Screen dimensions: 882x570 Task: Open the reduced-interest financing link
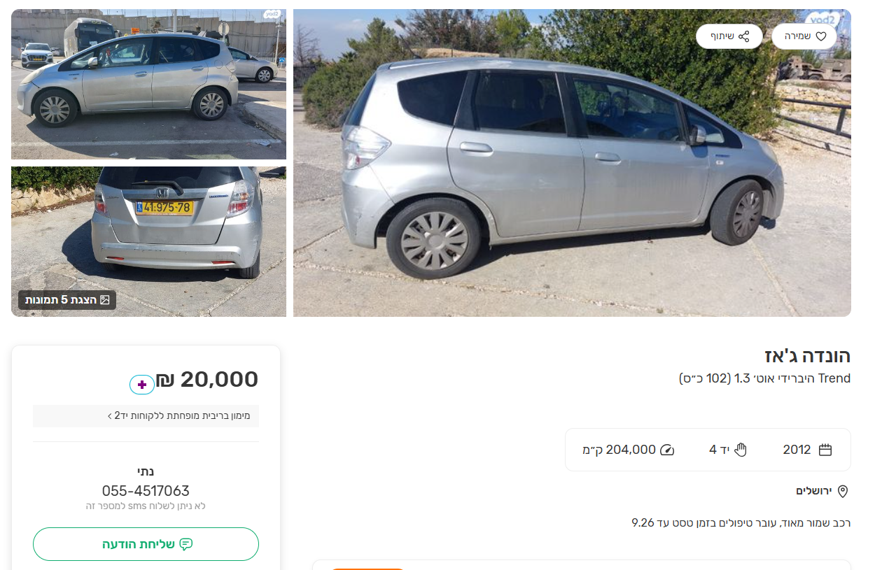(x=183, y=416)
